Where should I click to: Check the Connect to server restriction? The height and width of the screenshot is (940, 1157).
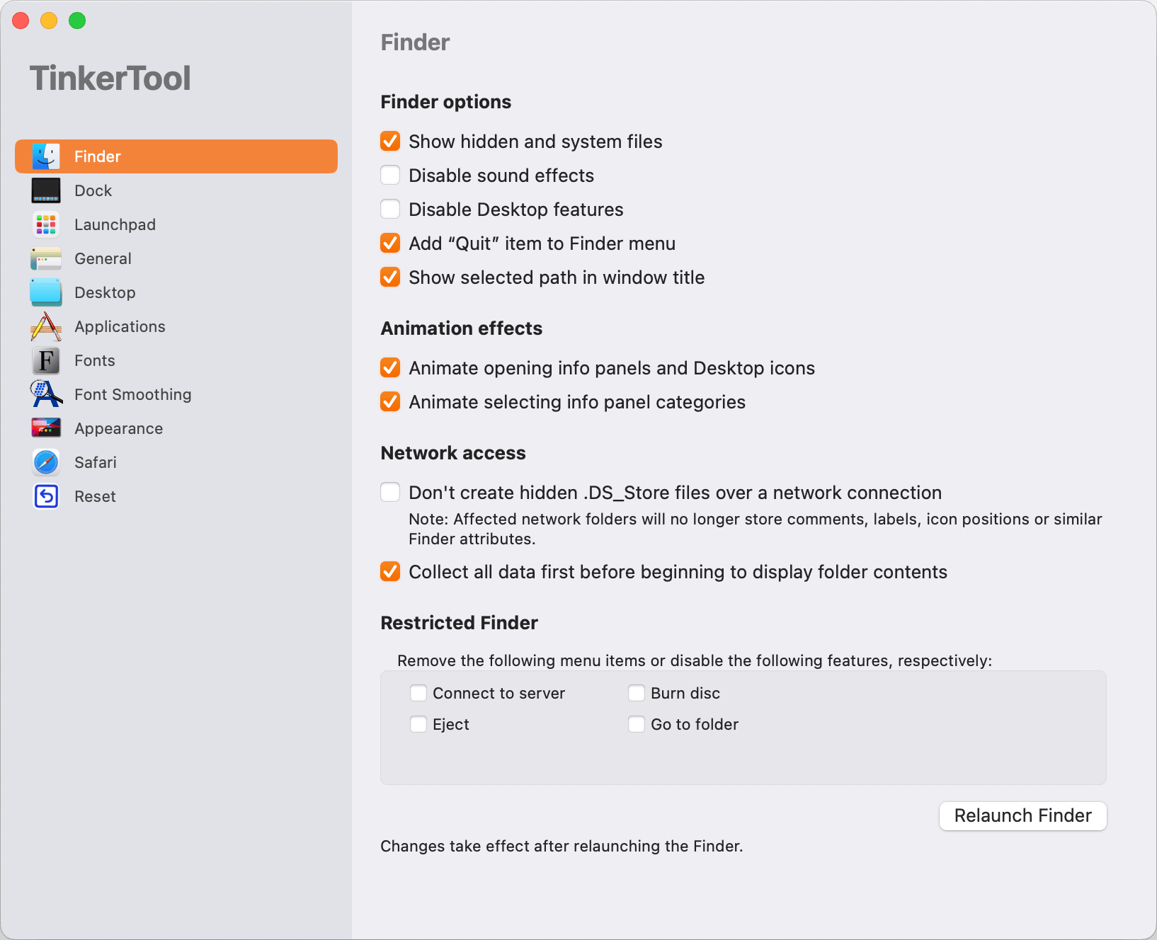(418, 693)
